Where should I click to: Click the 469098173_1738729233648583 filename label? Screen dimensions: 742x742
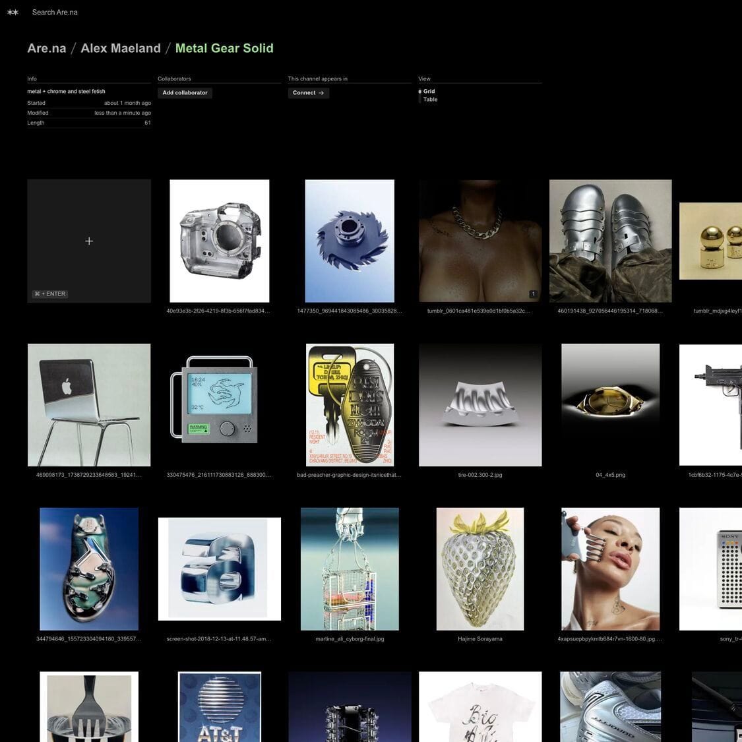click(x=89, y=475)
